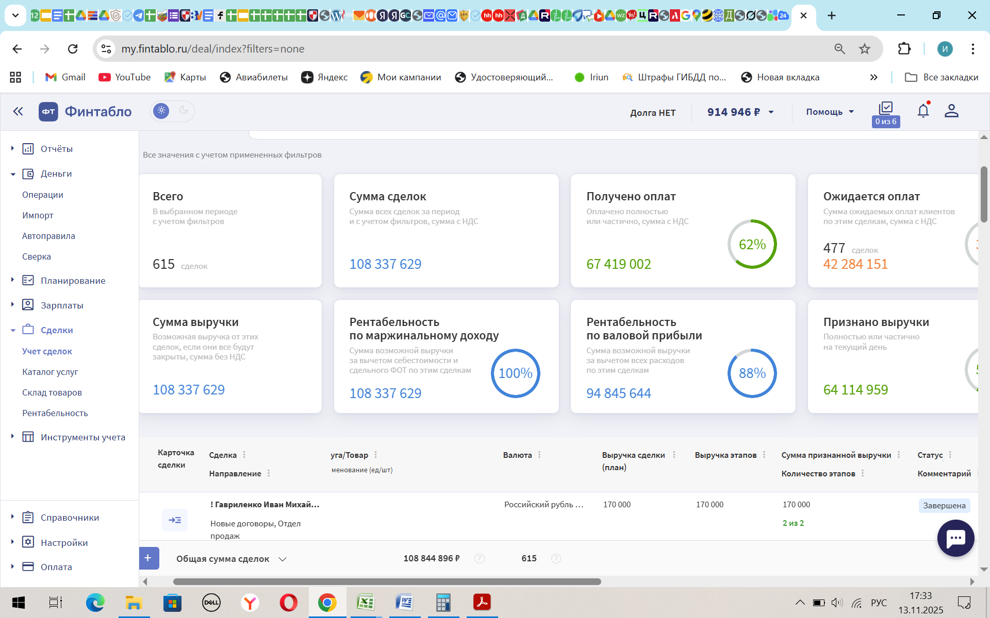
Task: Switch to light theme sun toggle
Action: click(x=161, y=111)
